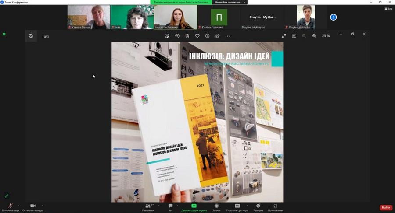The height and width of the screenshot is (213, 395).
Task: Maximize the shared Photos window
Action: (352, 34)
